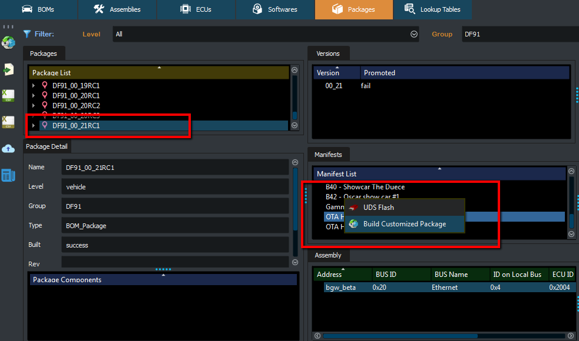The height and width of the screenshot is (341, 579).
Task: Click the lower CSV spreadsheet icon in the sidebar
Action: pyautogui.click(x=8, y=122)
